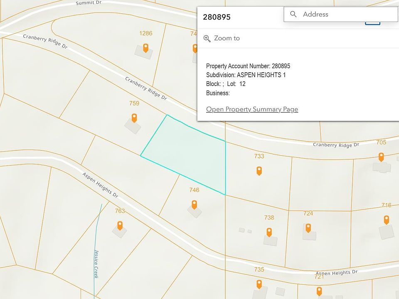
Task: Select the map pin for address 735
Action: [259, 284]
